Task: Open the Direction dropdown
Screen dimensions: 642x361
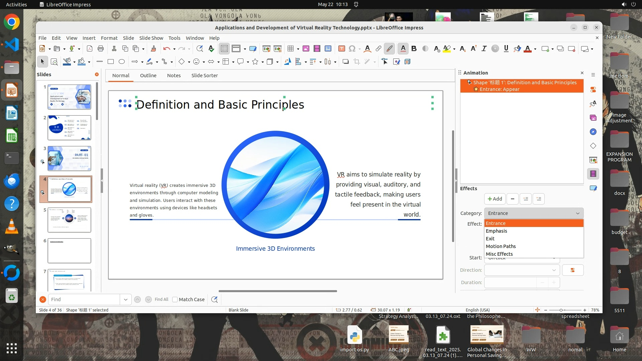Action: [x=522, y=270]
